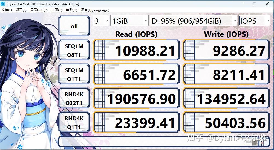Click the read result 23399.41
This screenshot has height=150, width=274.
point(137,122)
